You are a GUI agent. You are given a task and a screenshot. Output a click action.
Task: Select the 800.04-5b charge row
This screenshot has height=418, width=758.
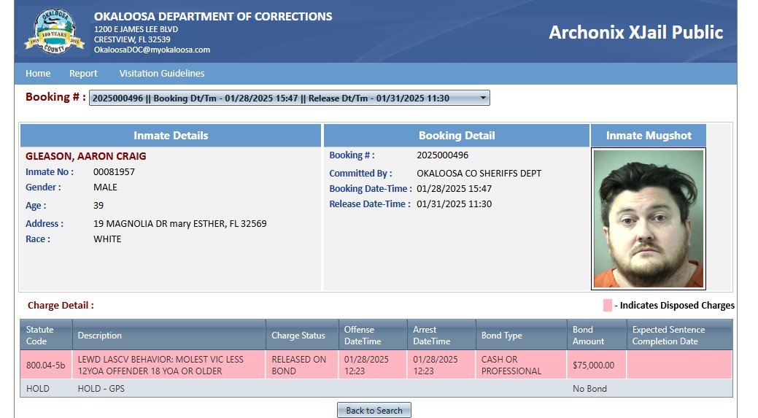[x=376, y=365]
